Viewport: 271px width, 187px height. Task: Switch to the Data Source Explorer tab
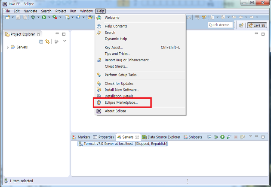click(x=161, y=137)
